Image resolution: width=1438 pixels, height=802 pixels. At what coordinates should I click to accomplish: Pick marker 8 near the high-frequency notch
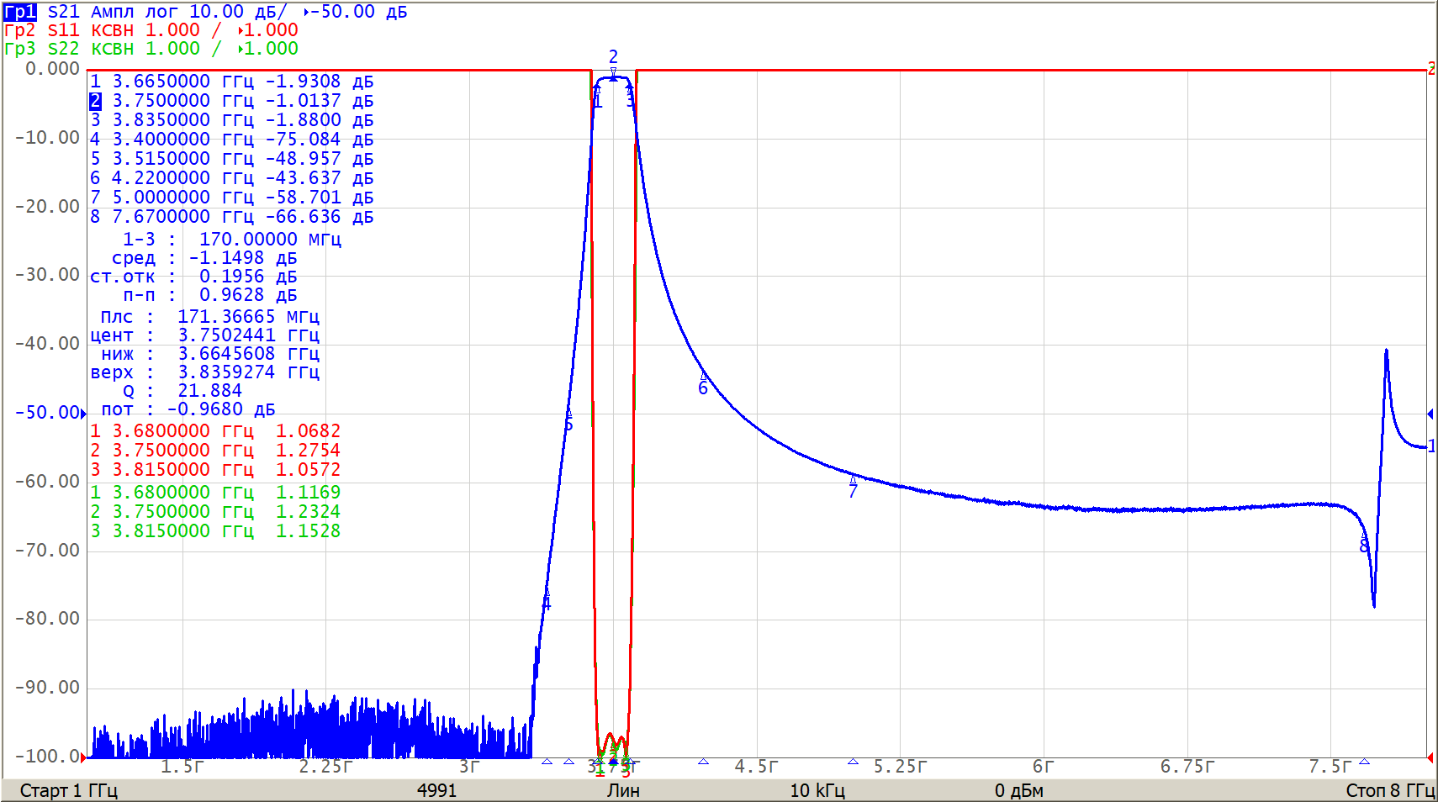tap(1363, 536)
